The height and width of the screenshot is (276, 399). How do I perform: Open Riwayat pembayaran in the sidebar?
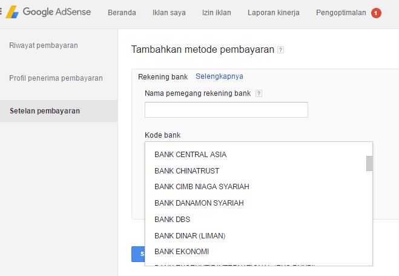[44, 45]
